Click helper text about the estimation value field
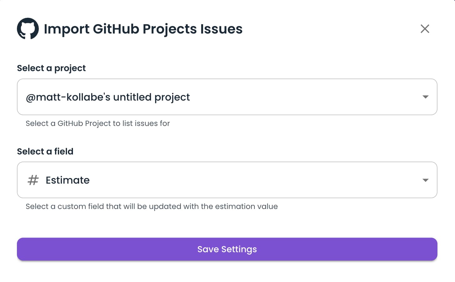This screenshot has height=282, width=455. tap(151, 206)
